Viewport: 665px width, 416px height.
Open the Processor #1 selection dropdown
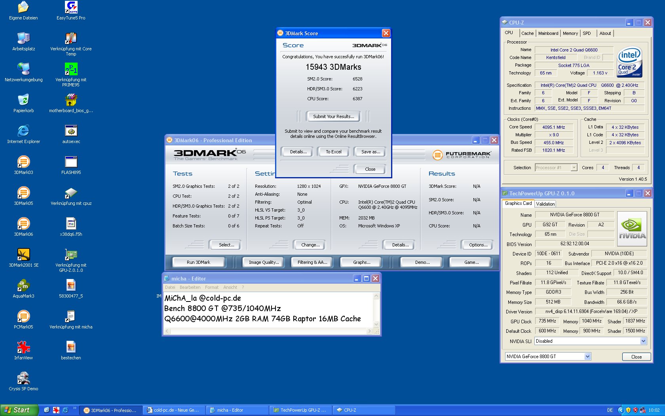(x=574, y=168)
